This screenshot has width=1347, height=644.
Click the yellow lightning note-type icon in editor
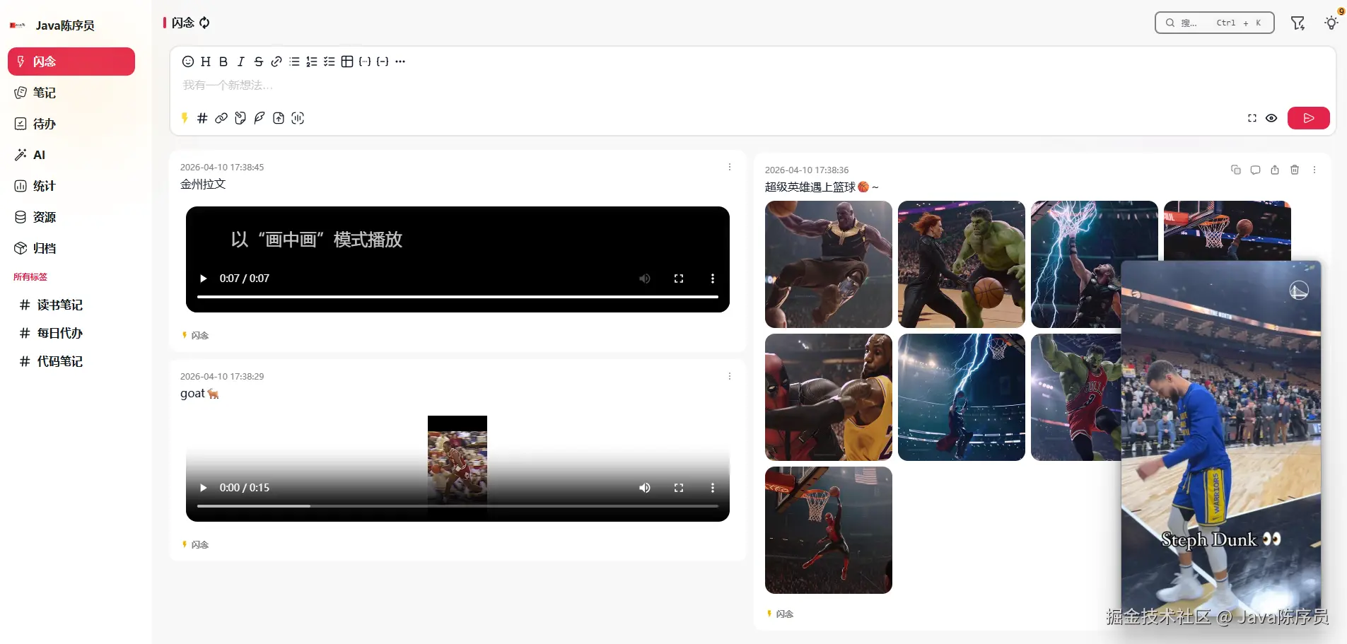[x=185, y=118]
